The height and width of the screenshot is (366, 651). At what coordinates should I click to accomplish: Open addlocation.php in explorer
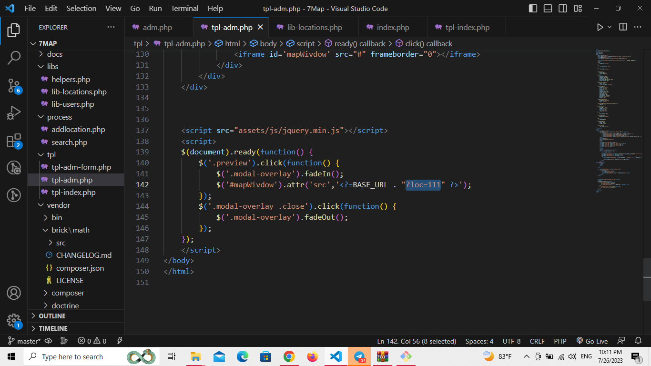[x=76, y=130]
